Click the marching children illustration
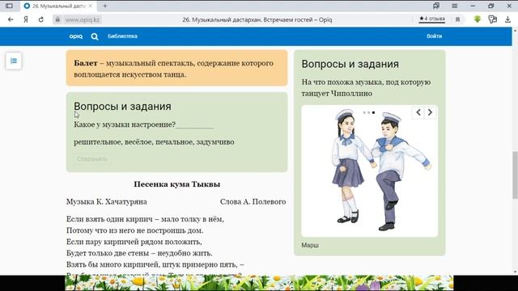518x291 pixels. [x=381, y=170]
